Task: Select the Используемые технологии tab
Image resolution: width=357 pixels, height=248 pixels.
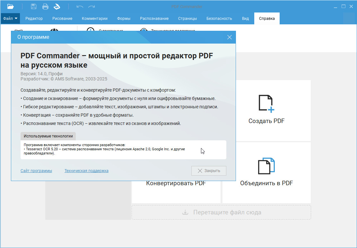Action: click(x=48, y=136)
